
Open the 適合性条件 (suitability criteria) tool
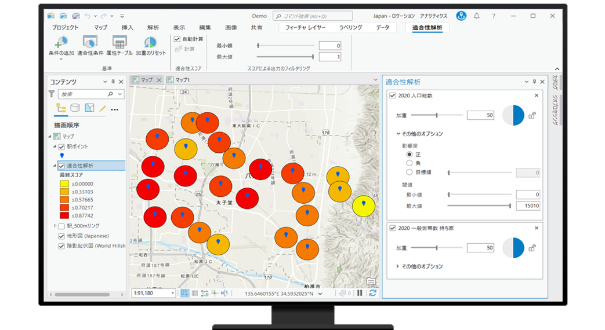90,43
